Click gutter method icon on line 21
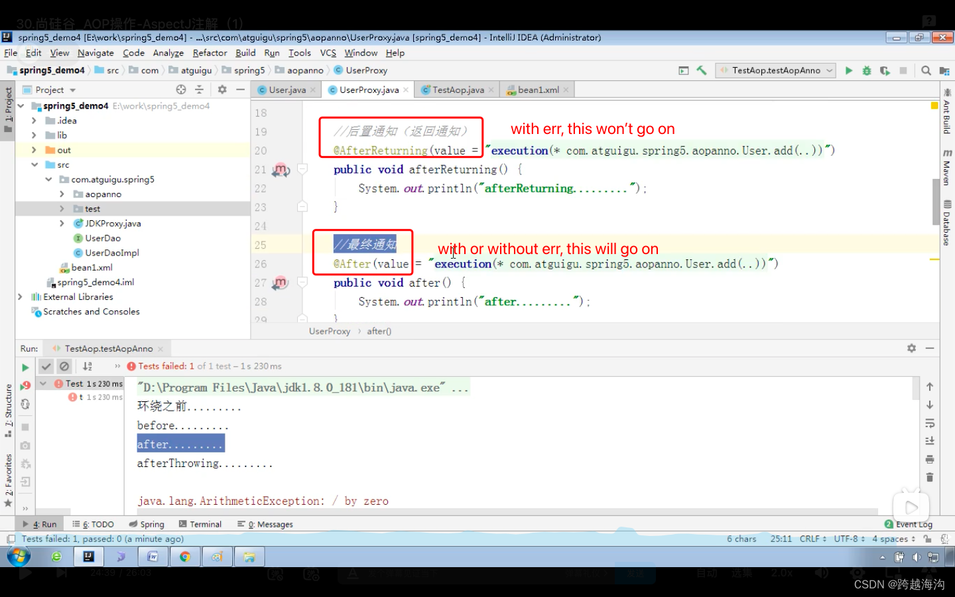The image size is (955, 597). [281, 170]
